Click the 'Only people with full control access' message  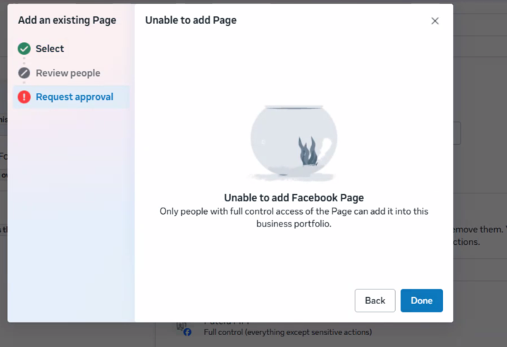pyautogui.click(x=294, y=217)
